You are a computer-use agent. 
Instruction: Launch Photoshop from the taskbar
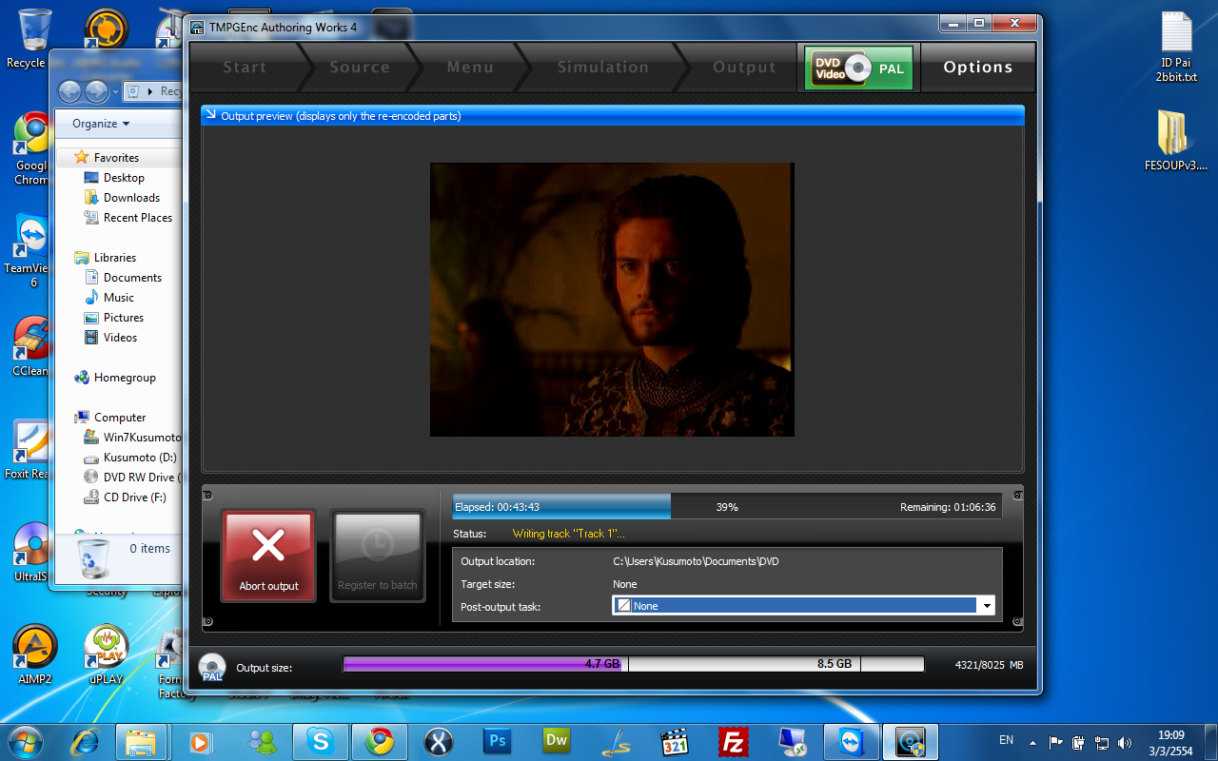point(497,741)
